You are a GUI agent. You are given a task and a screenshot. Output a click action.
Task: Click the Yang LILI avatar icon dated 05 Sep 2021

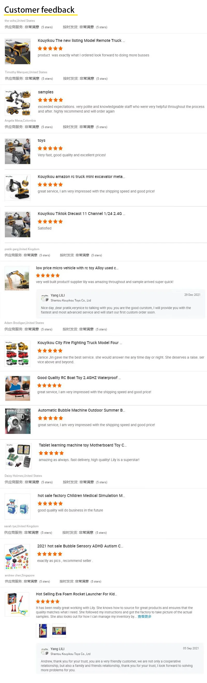45,651
